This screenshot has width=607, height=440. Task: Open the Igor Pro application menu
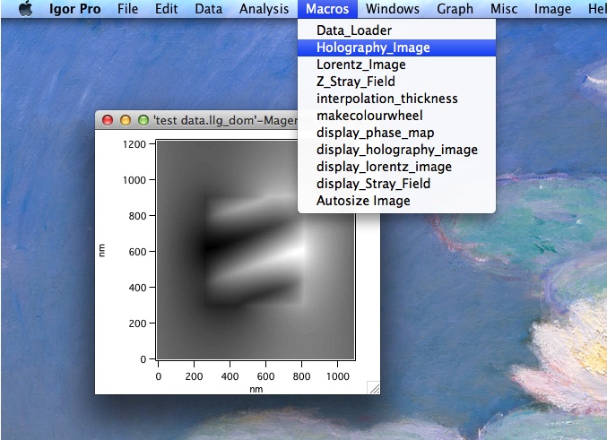pos(75,10)
